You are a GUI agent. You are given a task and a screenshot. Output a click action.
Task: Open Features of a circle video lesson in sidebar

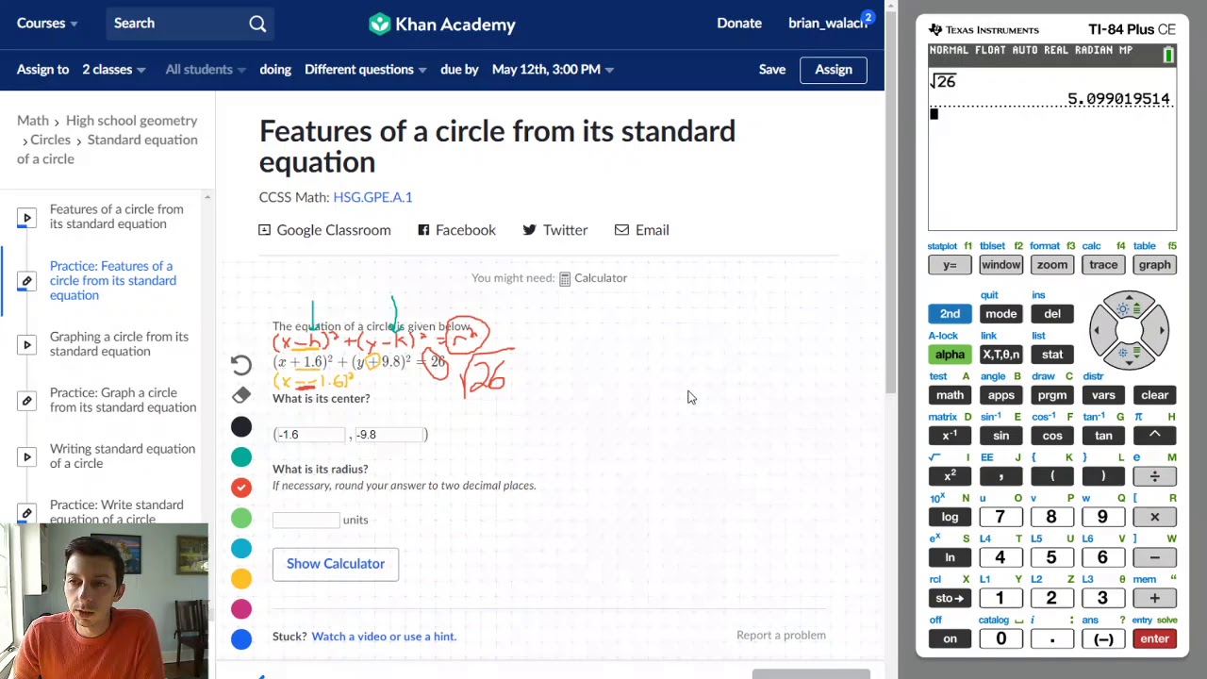pos(117,217)
